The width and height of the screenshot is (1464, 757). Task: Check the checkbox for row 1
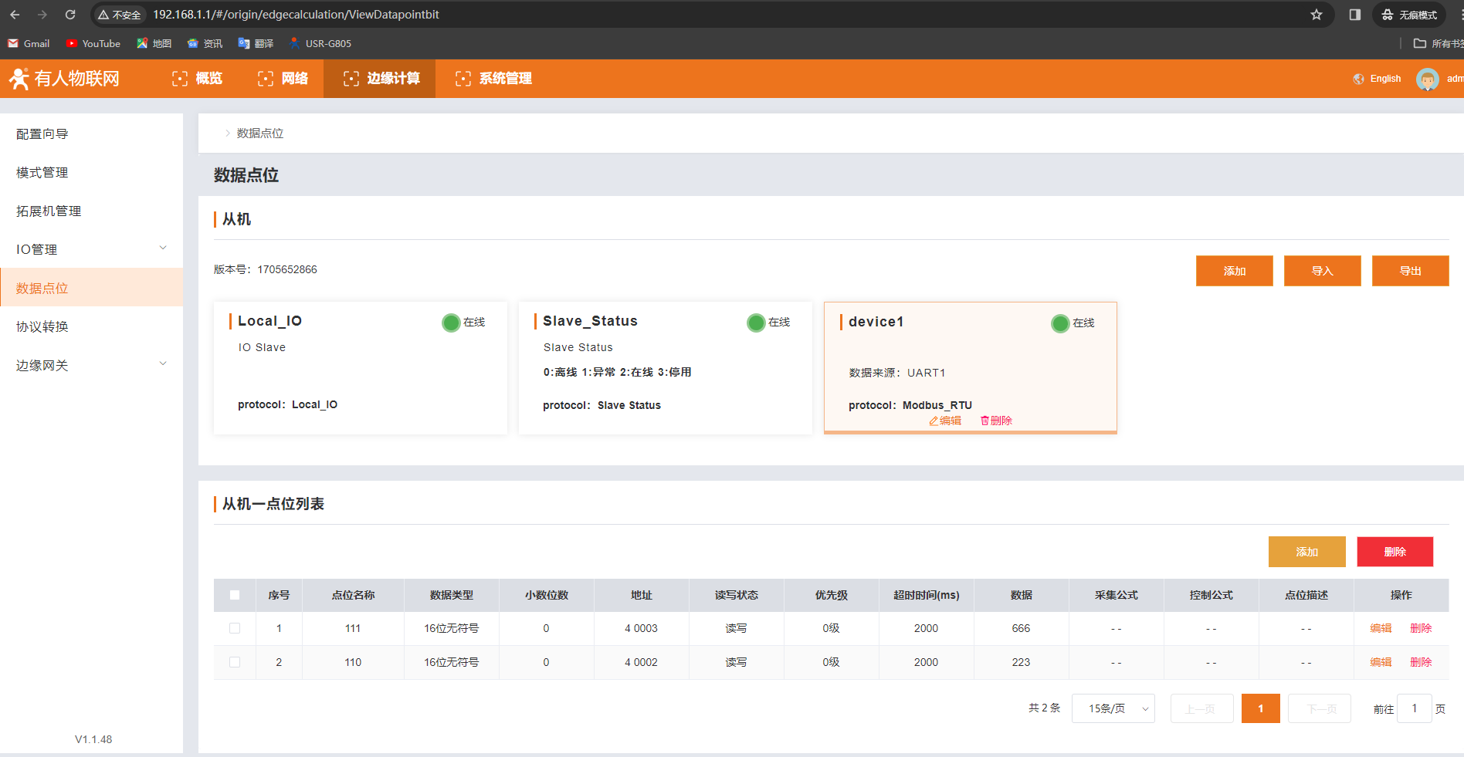(x=235, y=628)
